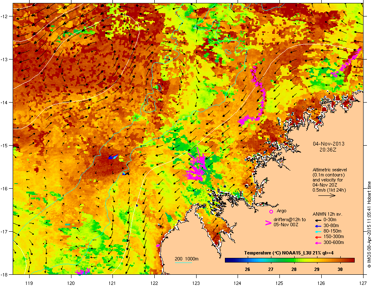Click the time label 20:36Z
The width and height of the screenshot is (372, 287).
(x=328, y=150)
